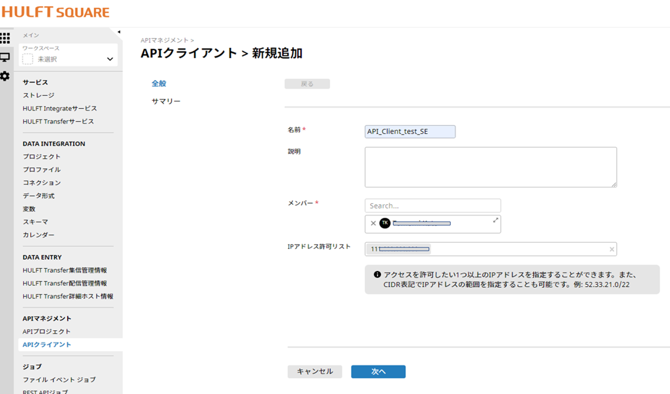Navigate to APIプロジェクト in the sidebar
670x394 pixels.
coord(45,331)
